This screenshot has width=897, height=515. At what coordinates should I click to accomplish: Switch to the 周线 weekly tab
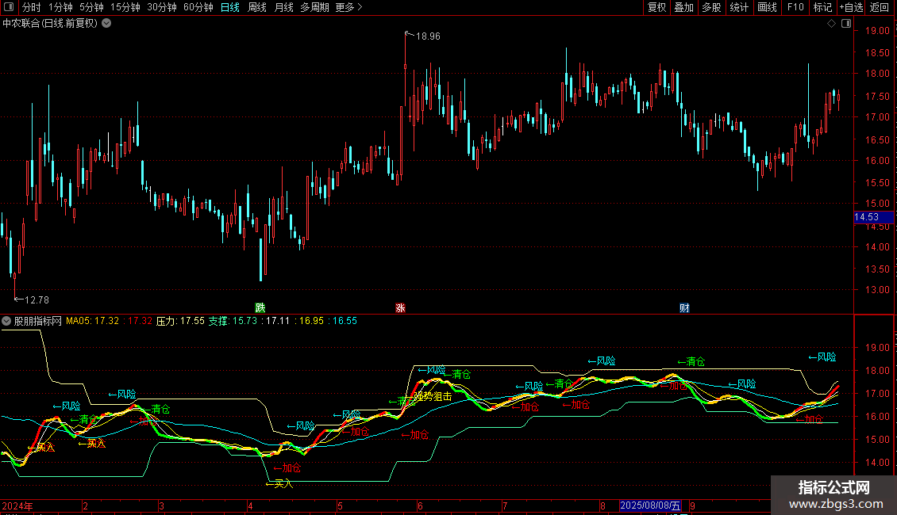tap(257, 8)
